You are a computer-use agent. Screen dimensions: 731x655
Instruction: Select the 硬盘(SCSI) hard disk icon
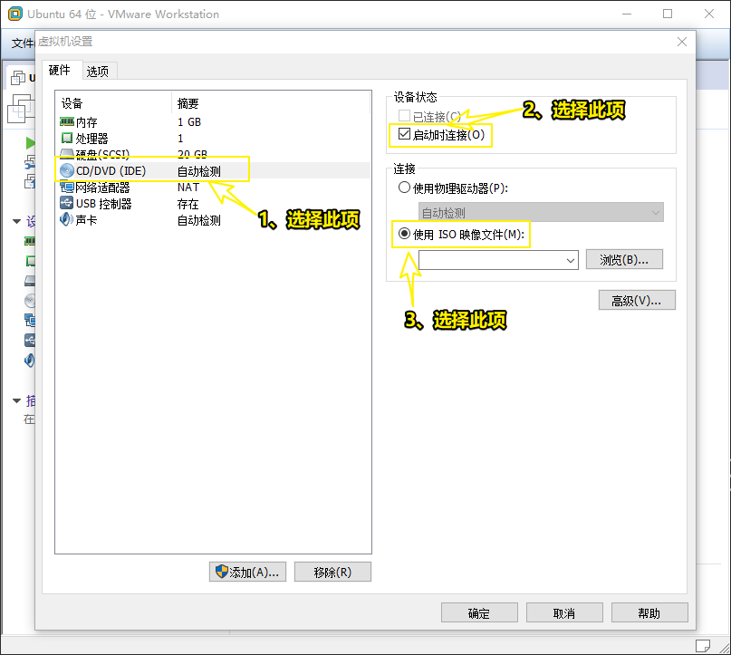point(67,154)
